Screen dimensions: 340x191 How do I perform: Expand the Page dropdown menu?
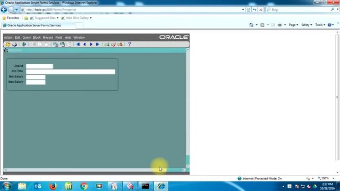293,25
